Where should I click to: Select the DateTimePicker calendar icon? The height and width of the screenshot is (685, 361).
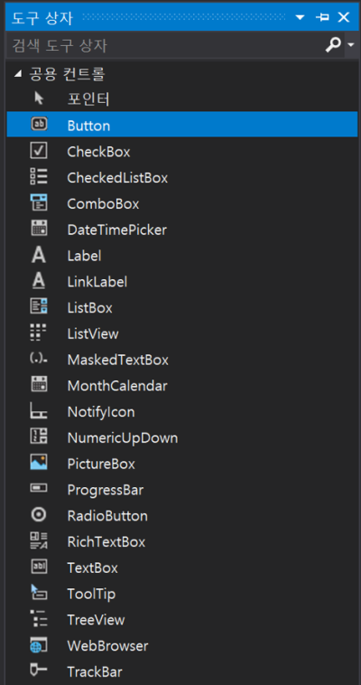coord(39,229)
